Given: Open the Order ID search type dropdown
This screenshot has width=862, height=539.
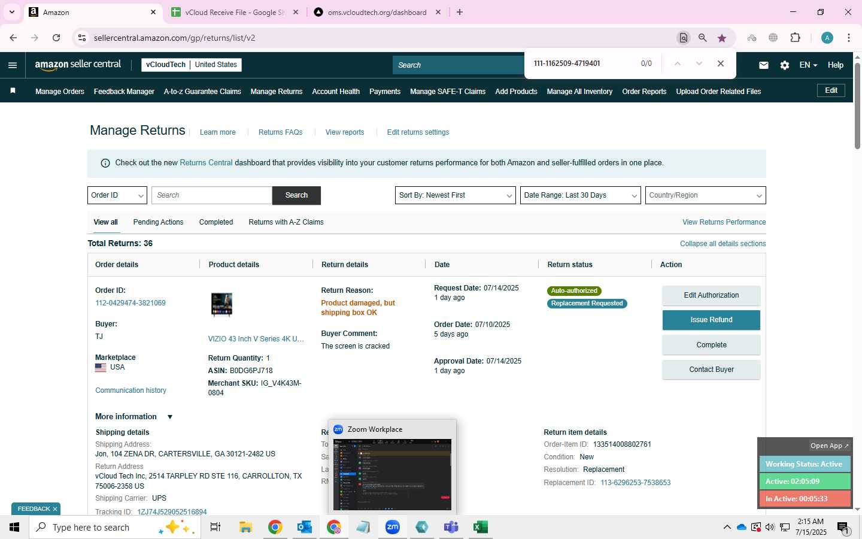Looking at the screenshot, I should (x=117, y=195).
